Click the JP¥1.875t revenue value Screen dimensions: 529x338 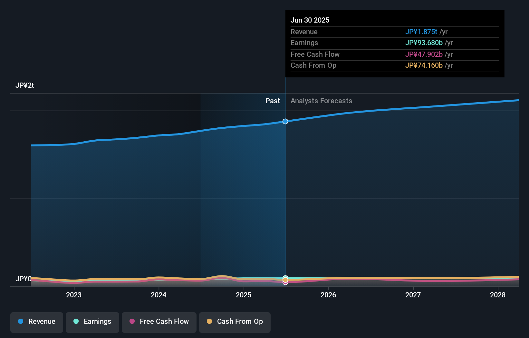[421, 32]
